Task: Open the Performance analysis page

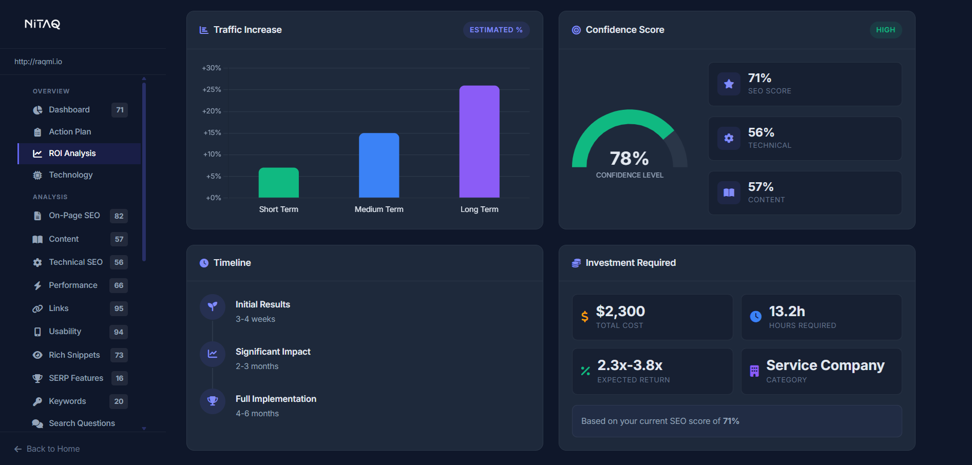Action: pyautogui.click(x=80, y=285)
